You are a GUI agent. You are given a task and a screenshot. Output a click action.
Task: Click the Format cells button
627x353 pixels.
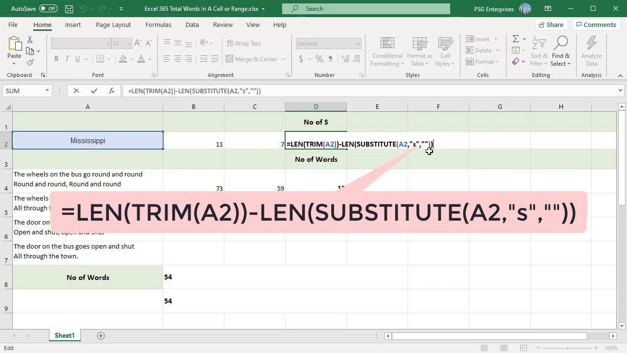[x=482, y=62]
